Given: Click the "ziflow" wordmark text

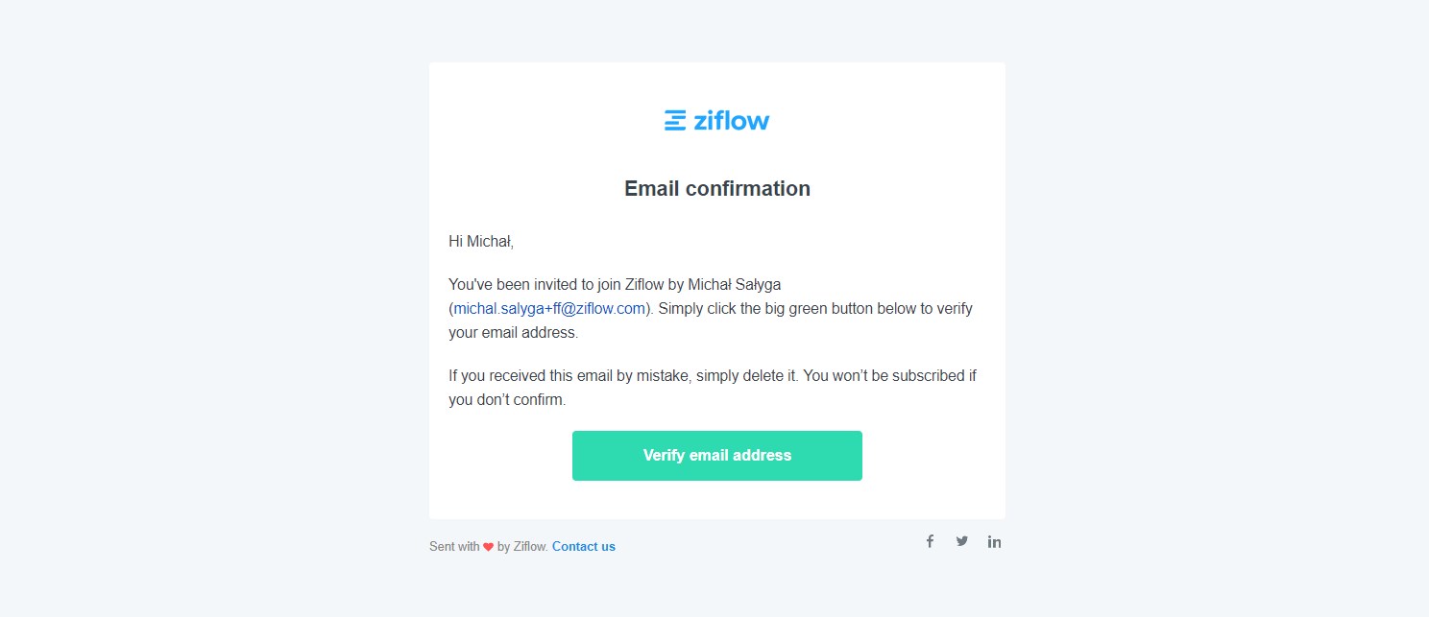Looking at the screenshot, I should (731, 120).
